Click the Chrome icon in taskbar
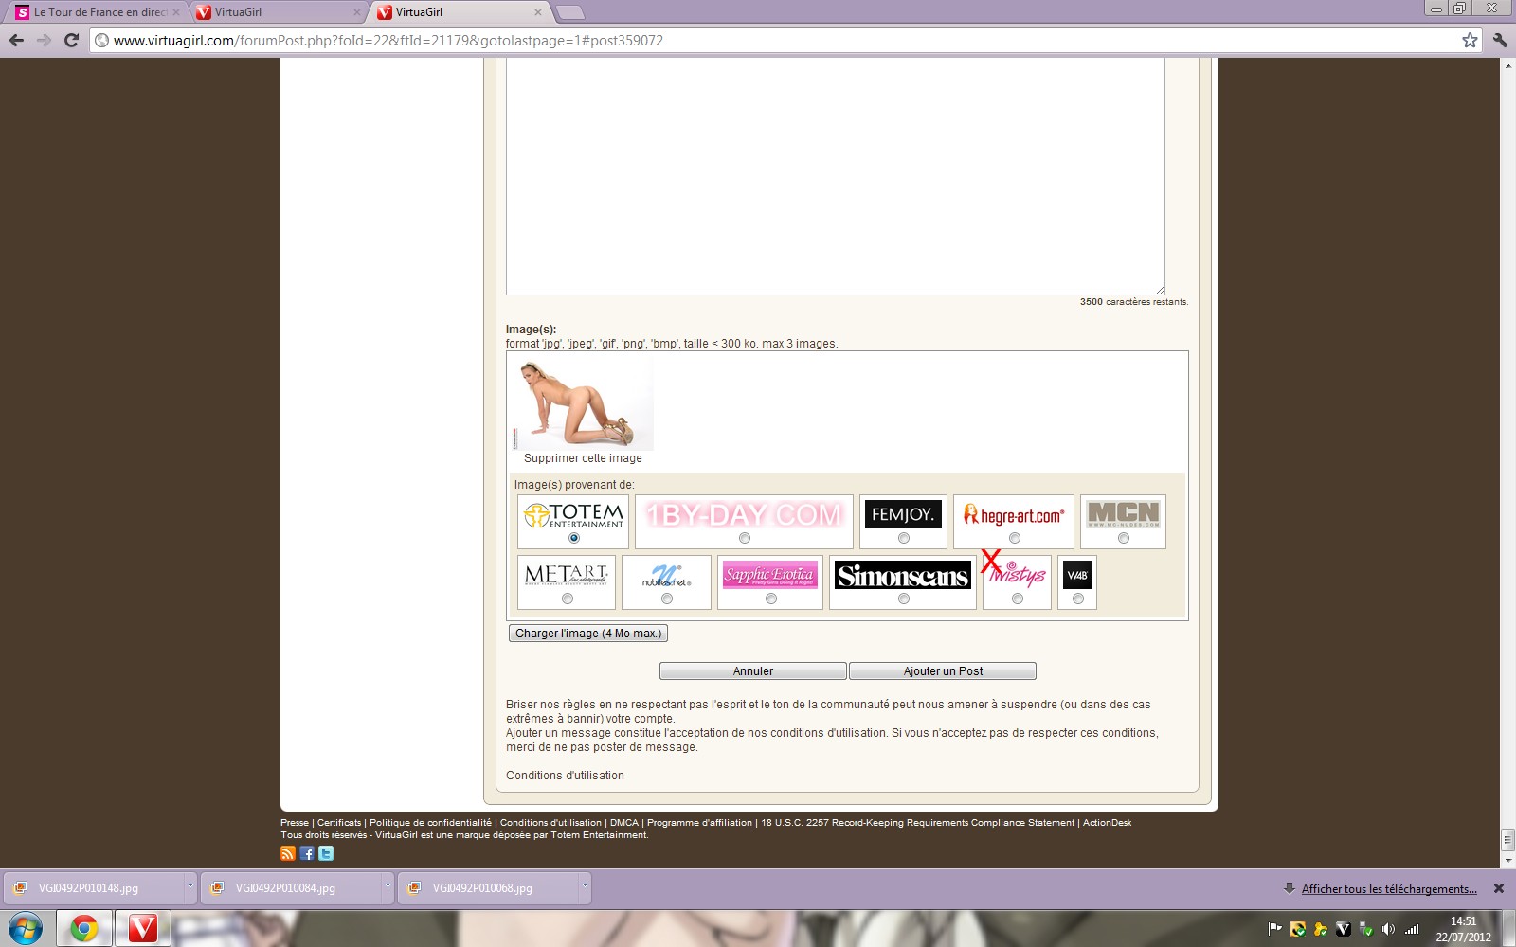 pos(84,928)
